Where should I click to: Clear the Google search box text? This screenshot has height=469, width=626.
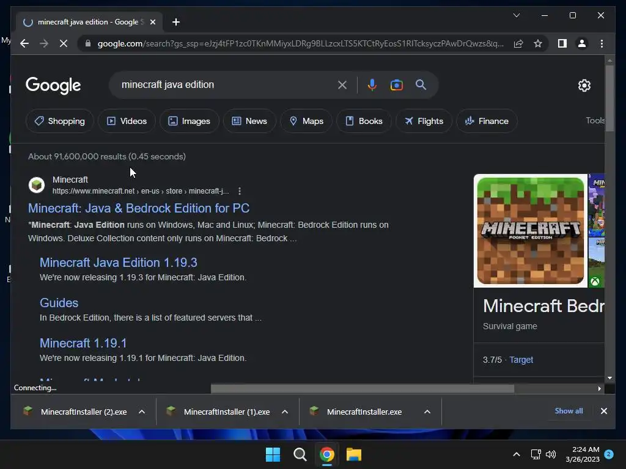point(342,85)
